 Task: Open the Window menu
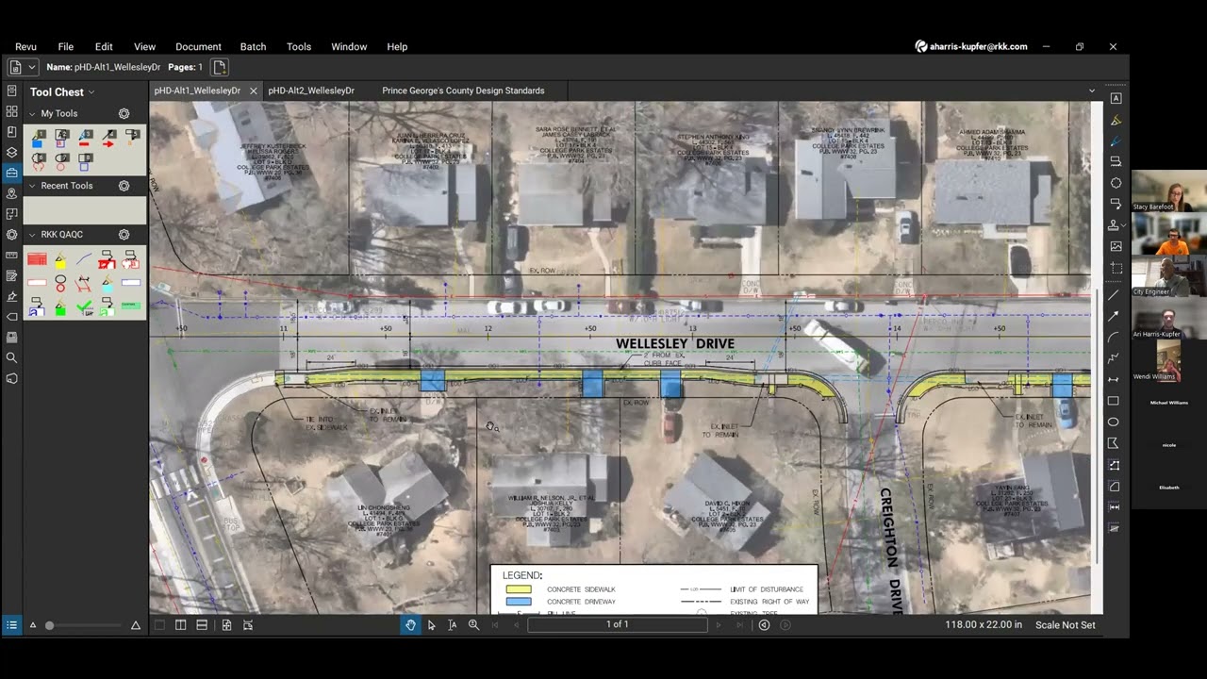tap(349, 46)
